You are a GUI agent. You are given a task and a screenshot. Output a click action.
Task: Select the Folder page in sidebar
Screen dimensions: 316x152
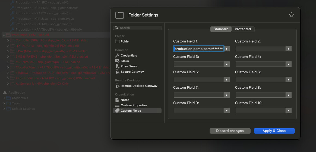click(125, 41)
